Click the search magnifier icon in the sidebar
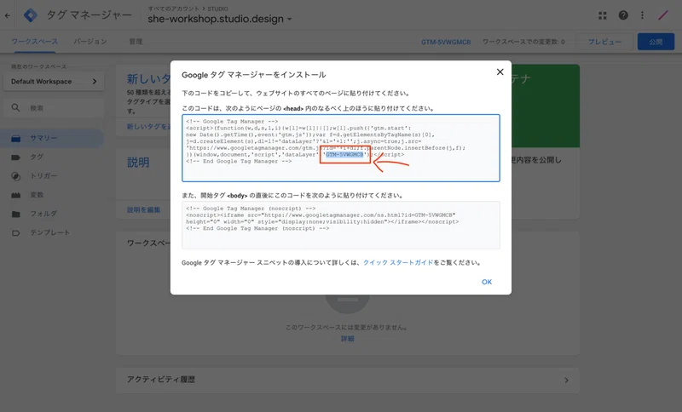The image size is (682, 412). tap(15, 107)
